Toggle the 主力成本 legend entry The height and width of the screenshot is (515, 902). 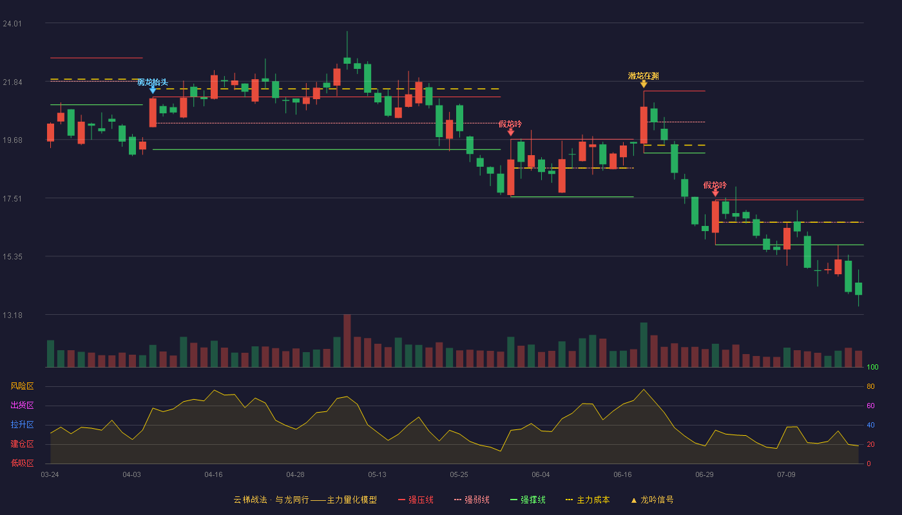pos(588,500)
